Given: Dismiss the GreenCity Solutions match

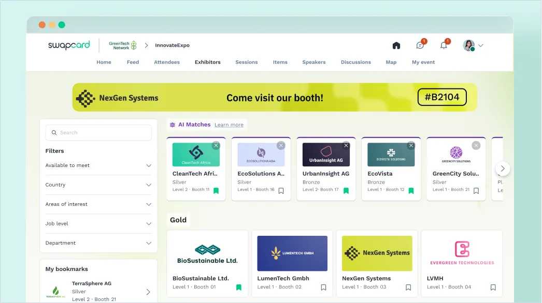Looking at the screenshot, I should [x=476, y=145].
